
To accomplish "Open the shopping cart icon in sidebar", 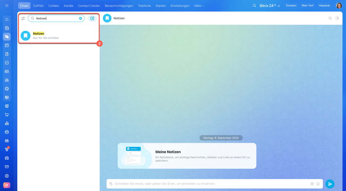I will click(x=7, y=115).
